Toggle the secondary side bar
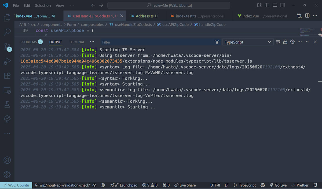The height and width of the screenshot is (189, 322). (283, 5)
